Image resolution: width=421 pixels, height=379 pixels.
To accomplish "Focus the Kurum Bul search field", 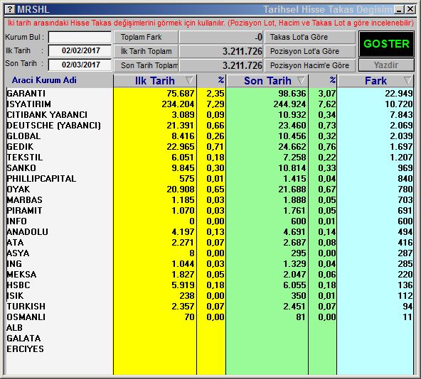I will (x=80, y=37).
